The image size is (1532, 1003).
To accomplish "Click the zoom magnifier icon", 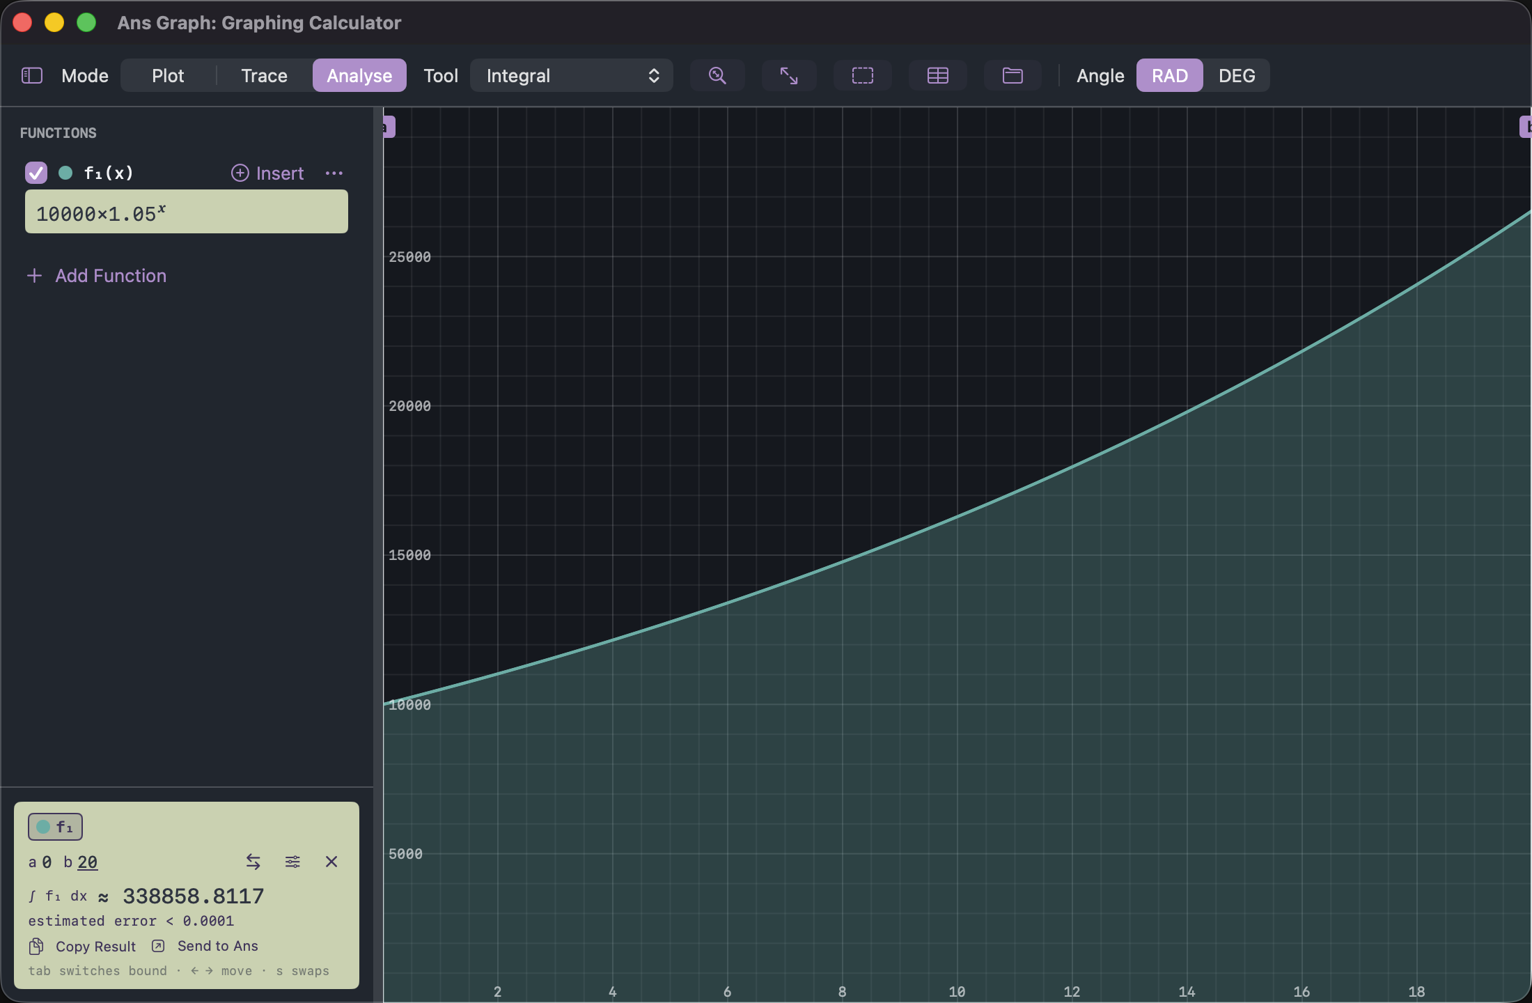I will pyautogui.click(x=717, y=75).
